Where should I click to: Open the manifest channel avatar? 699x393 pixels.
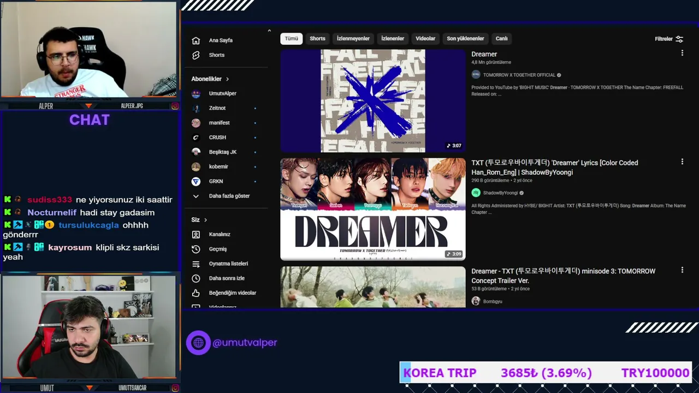pyautogui.click(x=196, y=123)
